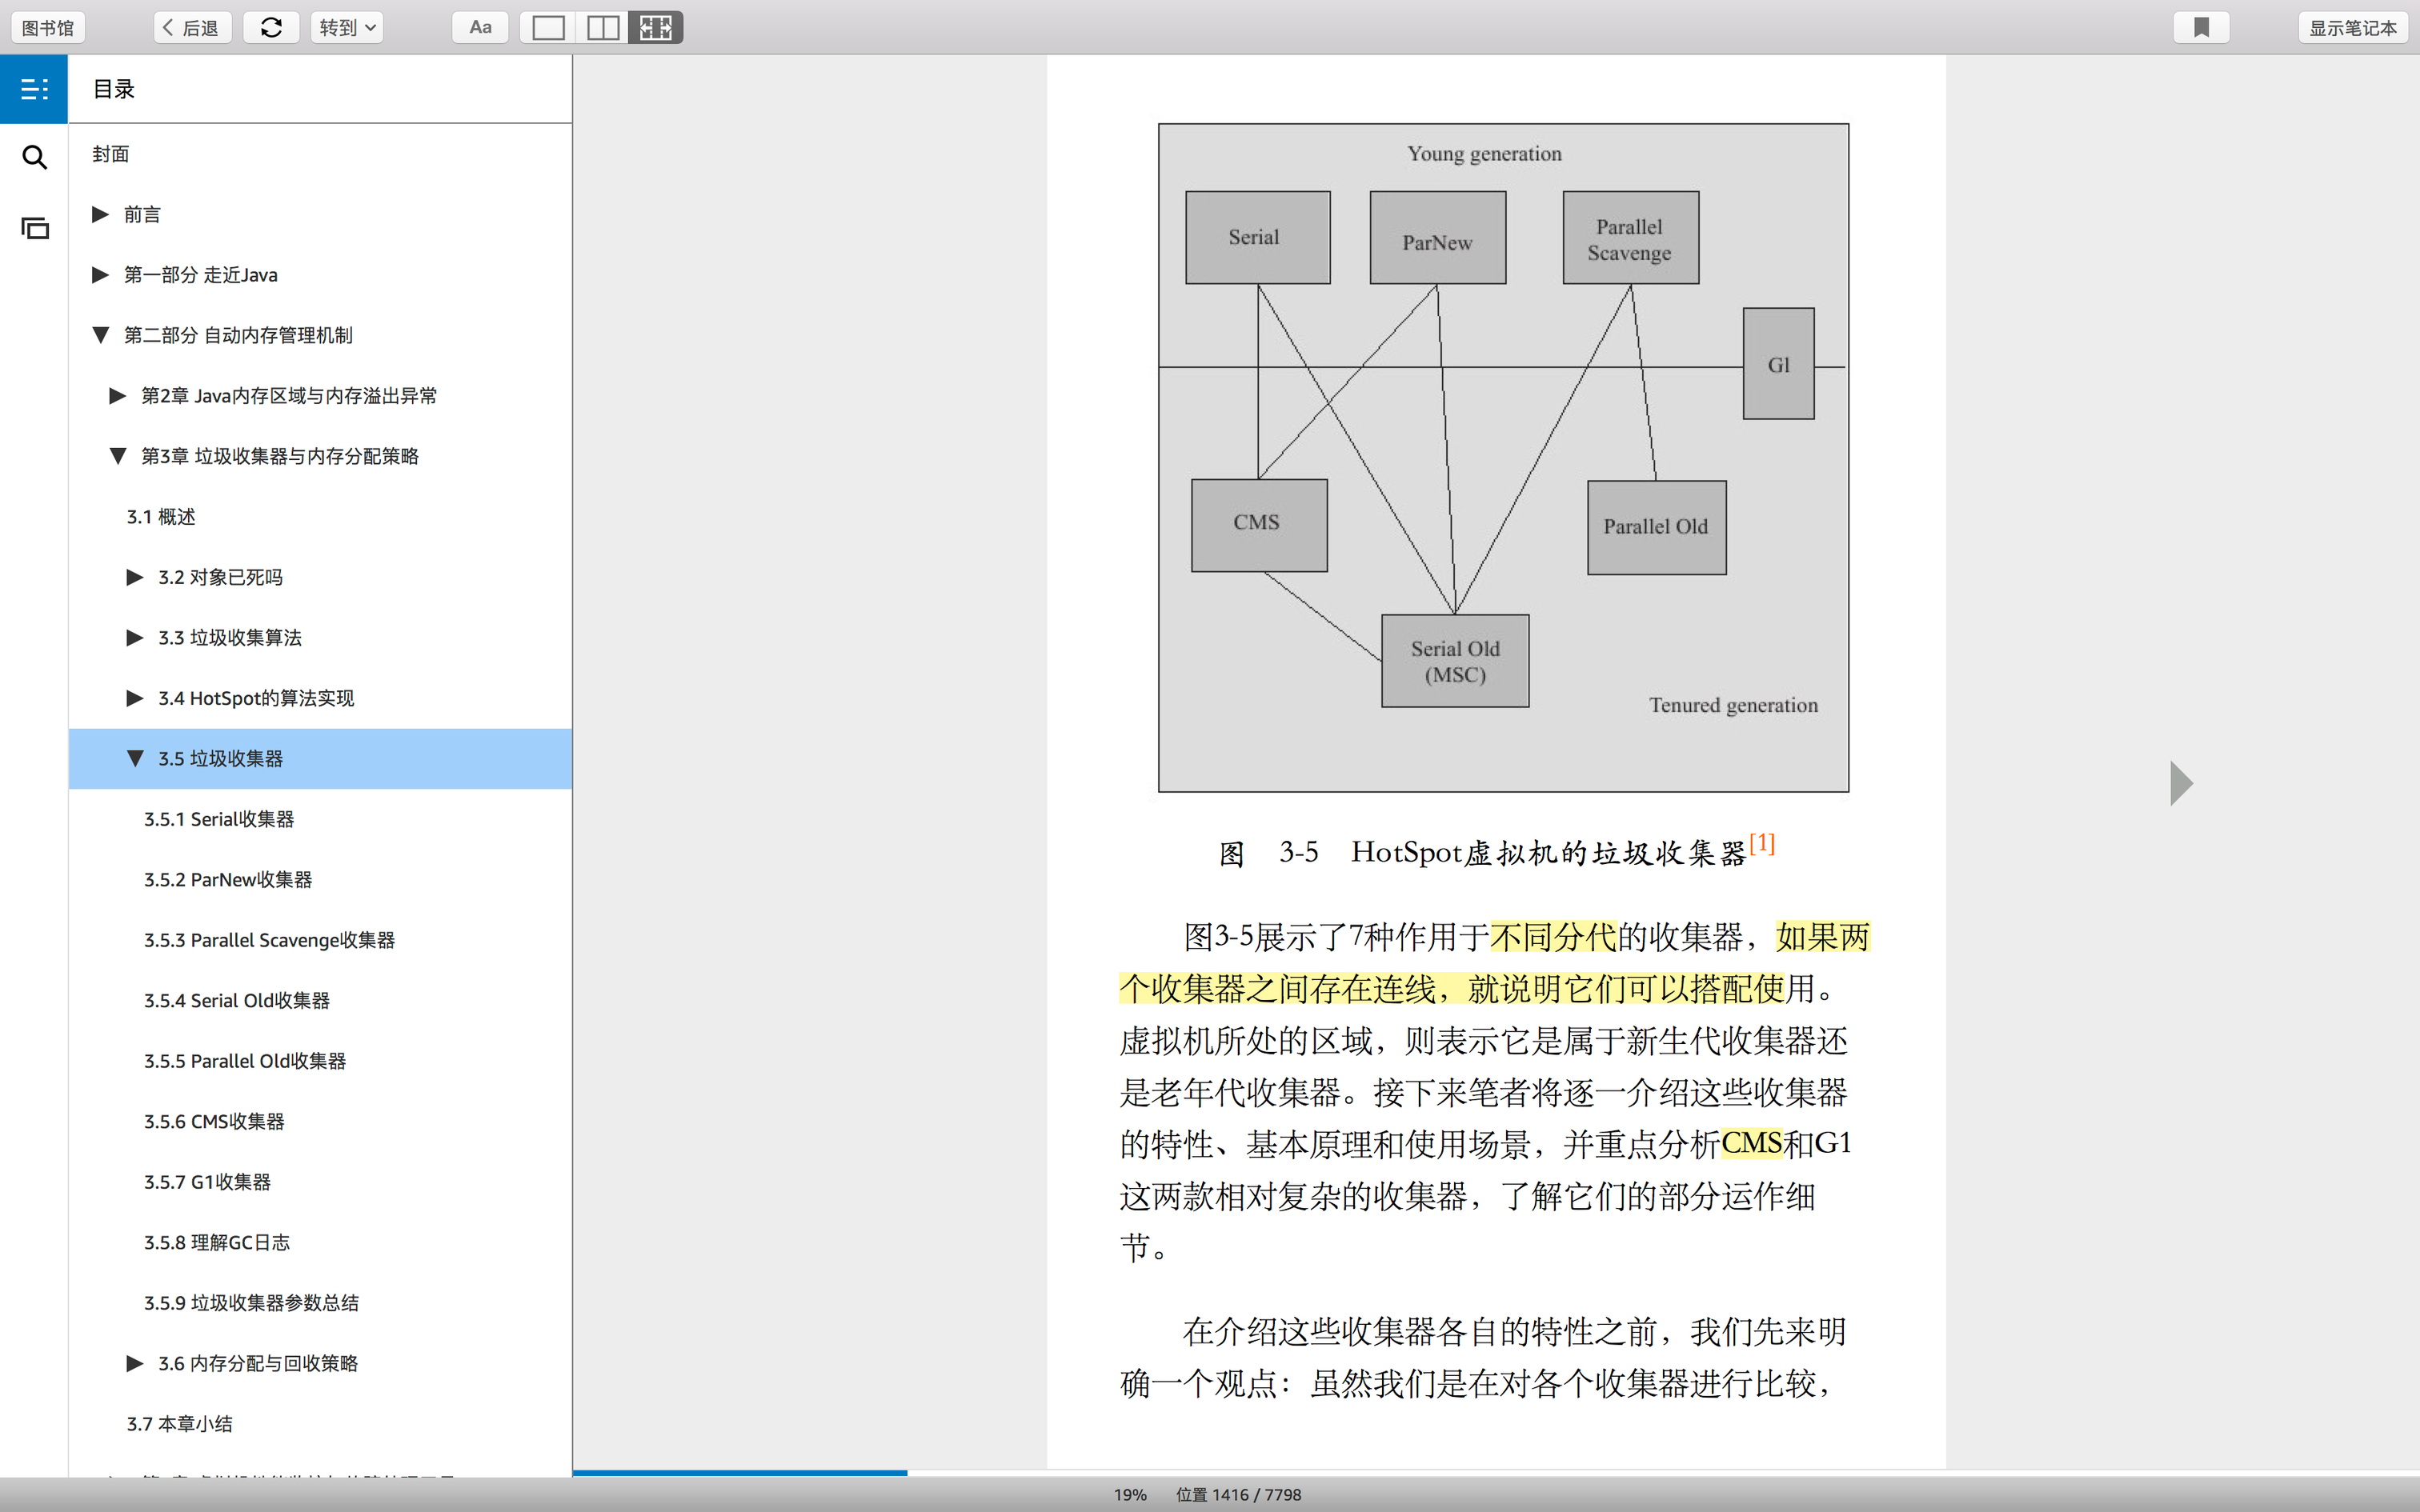Return to library via 图书馆 button
2420x1512 pixels.
[48, 27]
